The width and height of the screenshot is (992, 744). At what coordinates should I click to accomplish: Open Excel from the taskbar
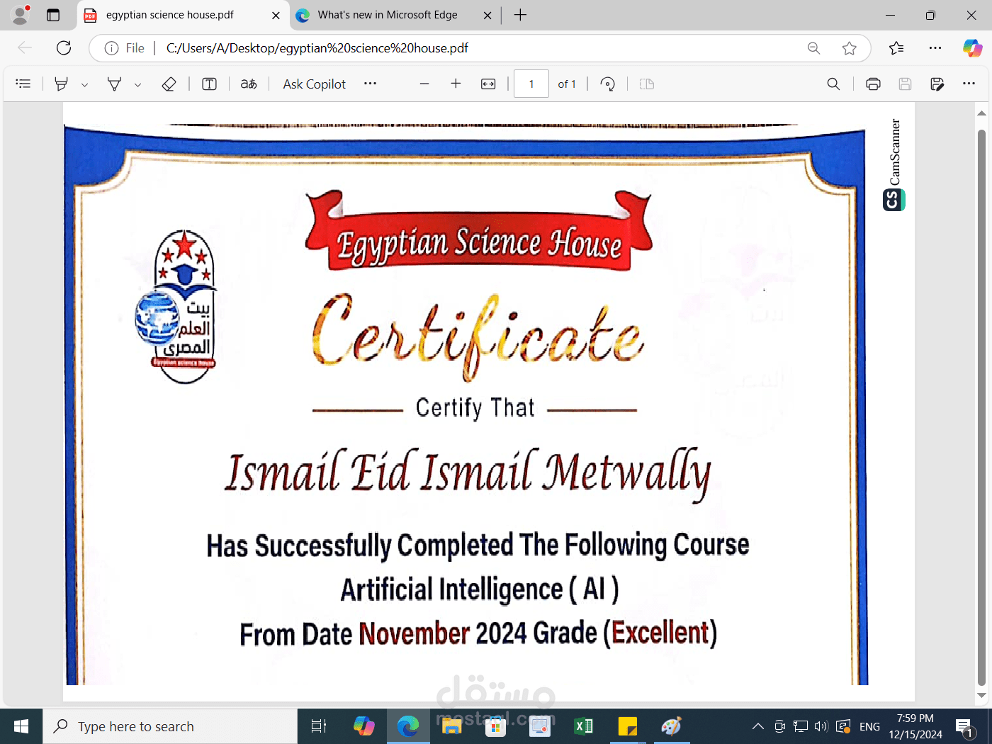tap(584, 726)
